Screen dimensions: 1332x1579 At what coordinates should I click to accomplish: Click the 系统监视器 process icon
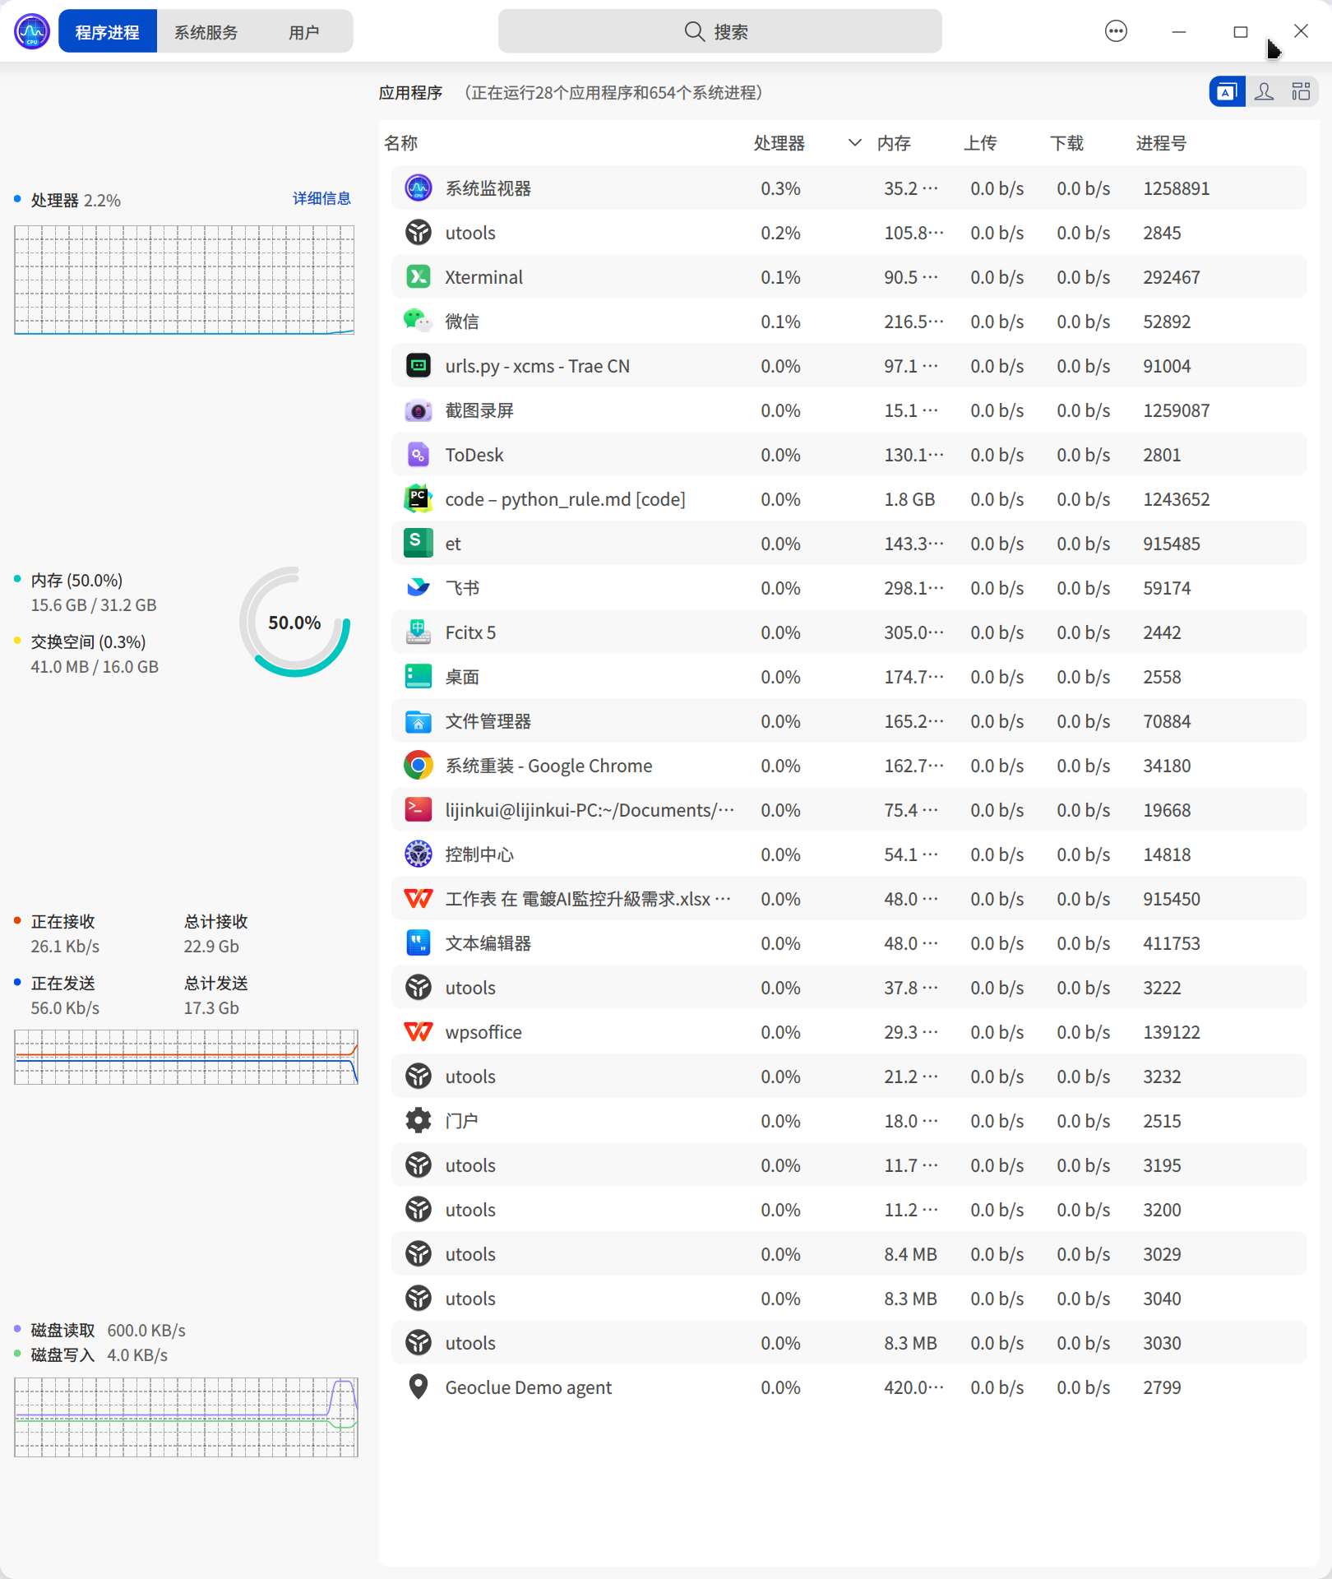tap(419, 188)
